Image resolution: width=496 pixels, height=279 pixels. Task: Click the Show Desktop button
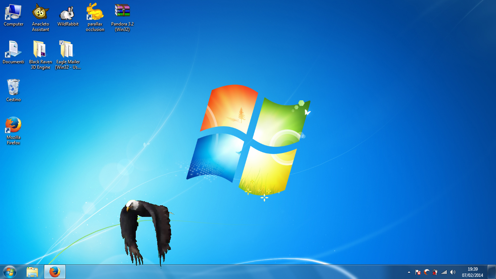pyautogui.click(x=492, y=272)
